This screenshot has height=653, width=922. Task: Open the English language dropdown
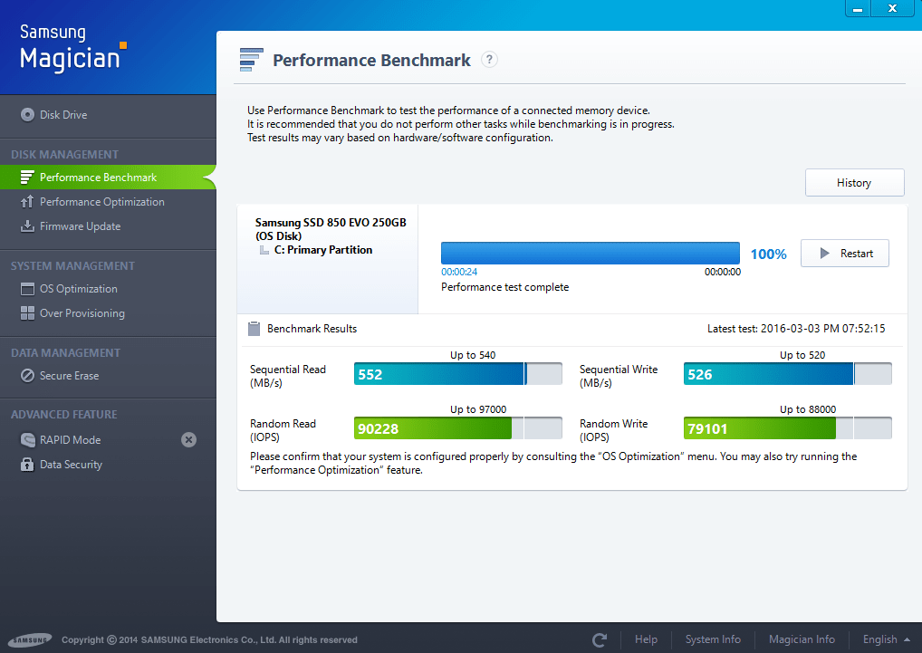point(885,639)
